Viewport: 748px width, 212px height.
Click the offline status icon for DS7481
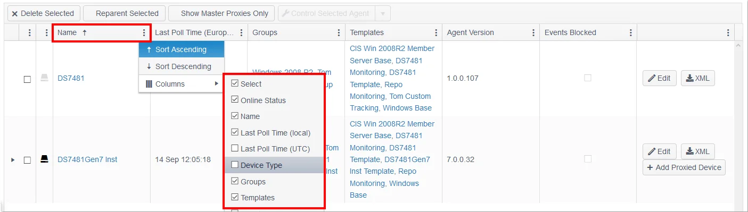click(x=45, y=78)
